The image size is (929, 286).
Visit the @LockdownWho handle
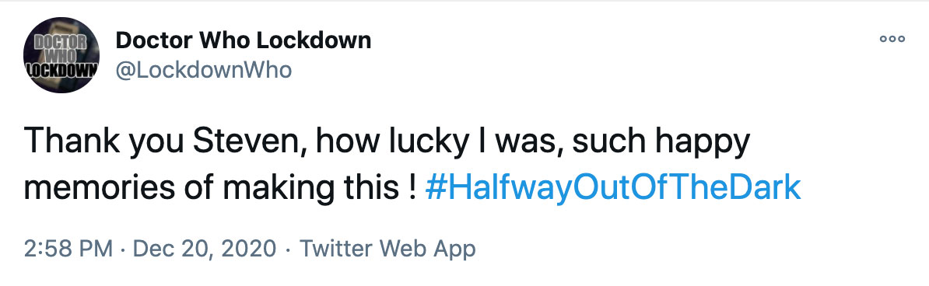tap(203, 71)
